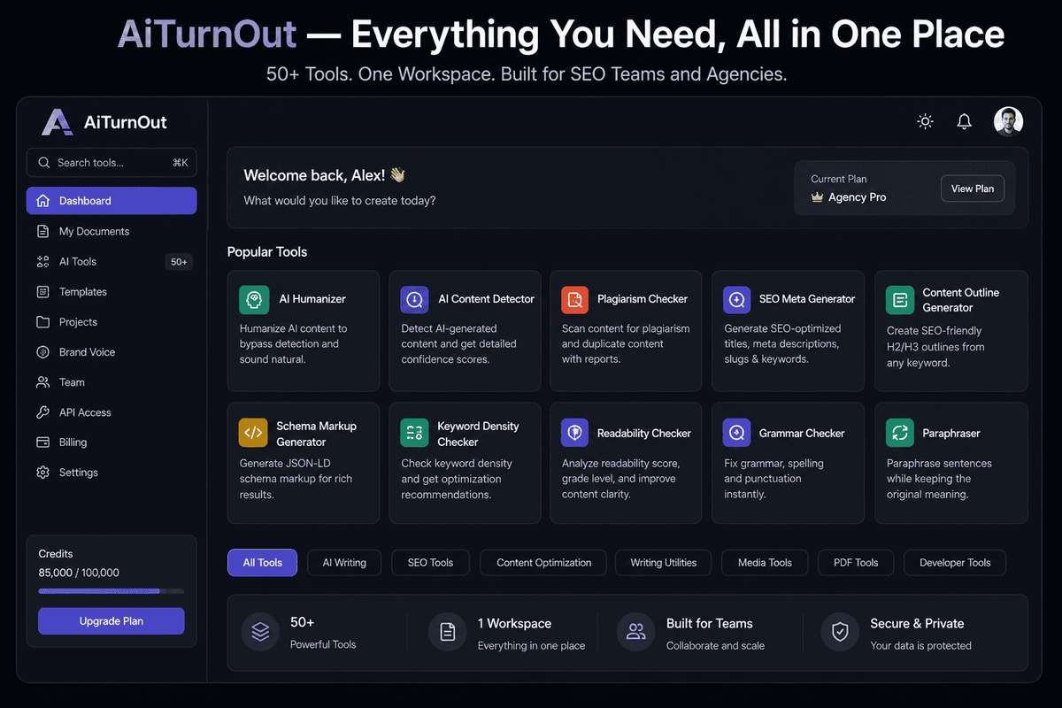
Task: Click the 50+ badge beside AI Tools
Action: click(179, 262)
